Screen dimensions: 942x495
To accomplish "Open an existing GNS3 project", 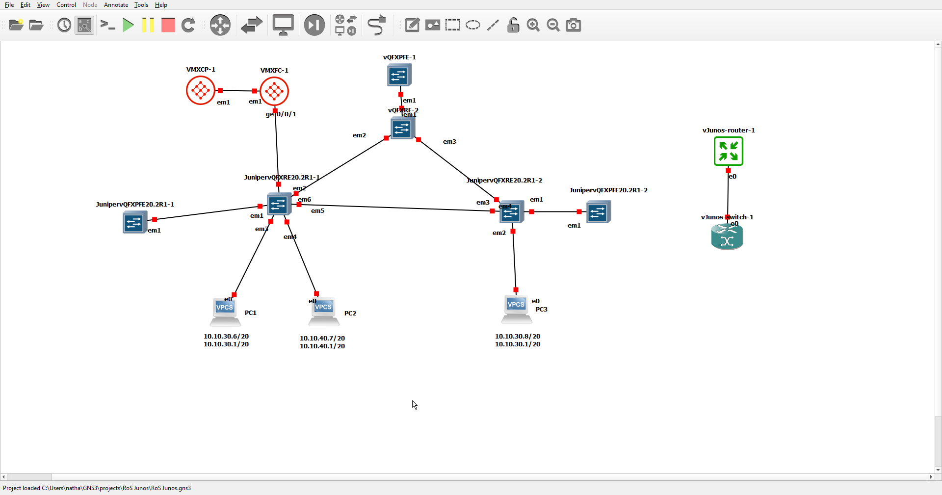I will [x=35, y=25].
